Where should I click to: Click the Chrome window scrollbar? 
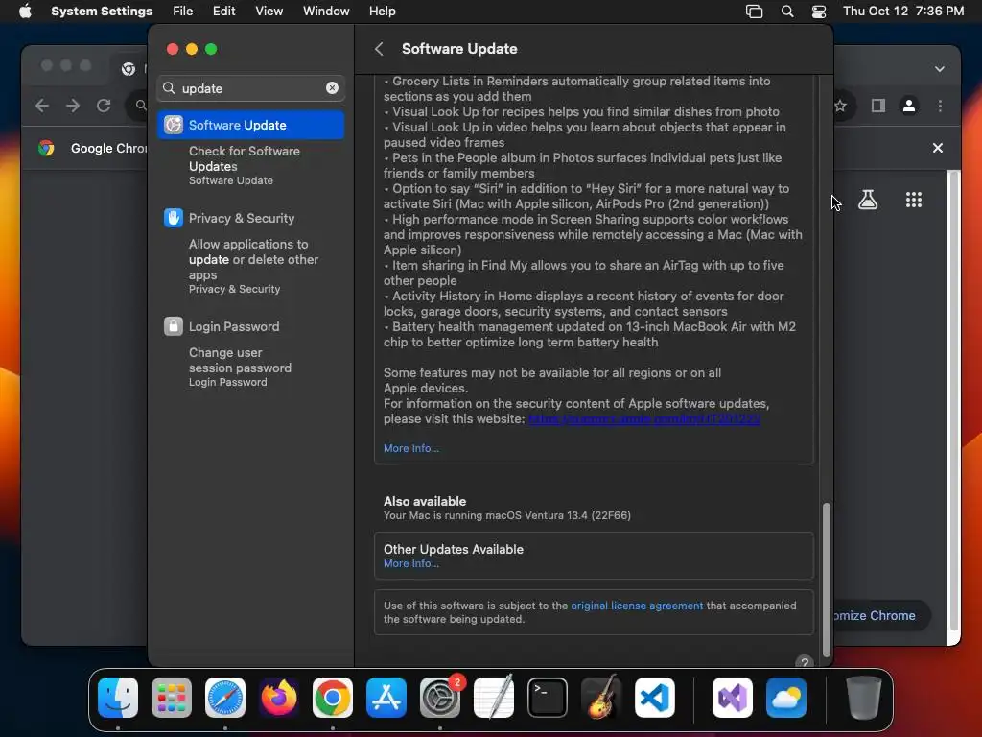tap(953, 401)
